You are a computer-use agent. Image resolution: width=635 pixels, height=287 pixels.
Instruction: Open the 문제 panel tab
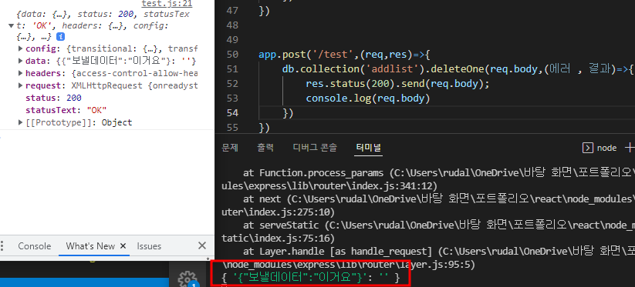click(x=230, y=148)
